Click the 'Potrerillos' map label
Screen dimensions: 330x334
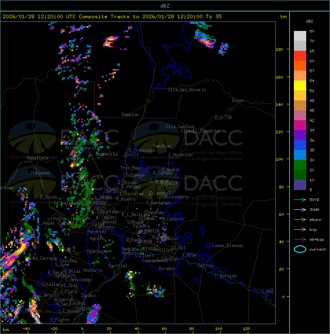66,219
